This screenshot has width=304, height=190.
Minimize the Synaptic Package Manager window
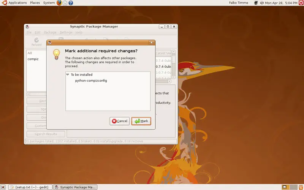point(162,27)
